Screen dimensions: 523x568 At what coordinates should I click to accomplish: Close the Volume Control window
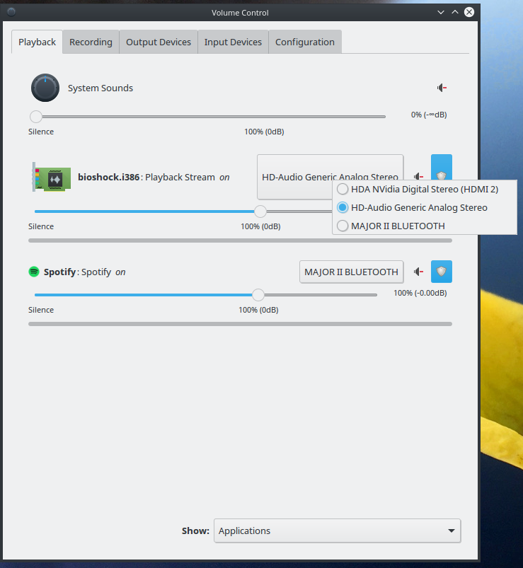[469, 12]
